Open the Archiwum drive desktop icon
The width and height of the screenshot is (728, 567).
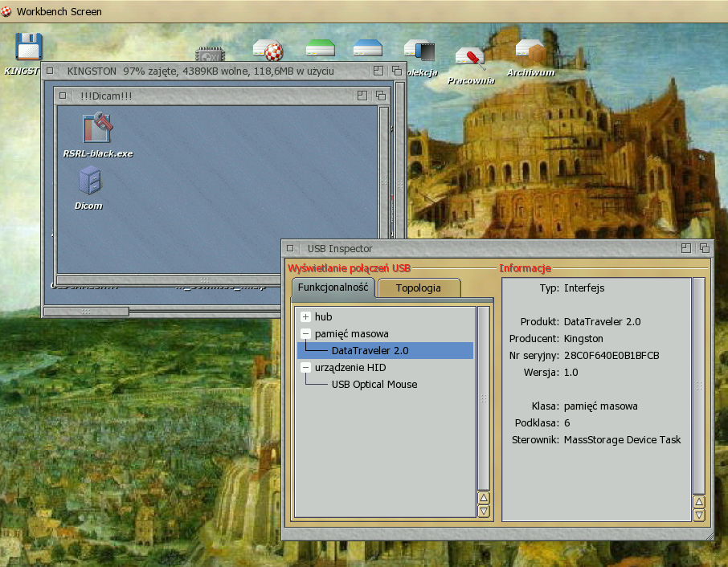click(x=530, y=51)
